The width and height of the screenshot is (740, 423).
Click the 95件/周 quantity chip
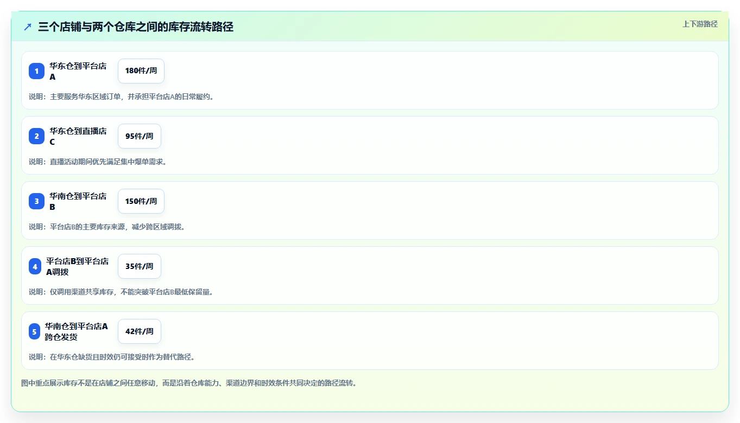[140, 136]
